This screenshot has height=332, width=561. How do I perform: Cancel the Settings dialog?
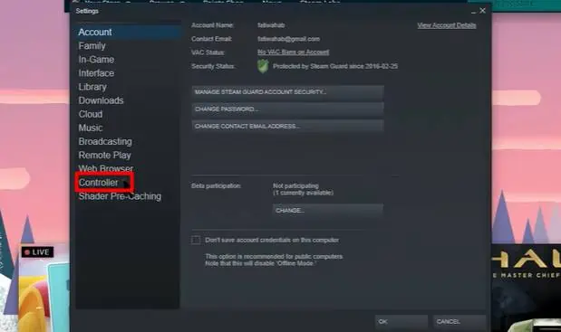tap(459, 322)
